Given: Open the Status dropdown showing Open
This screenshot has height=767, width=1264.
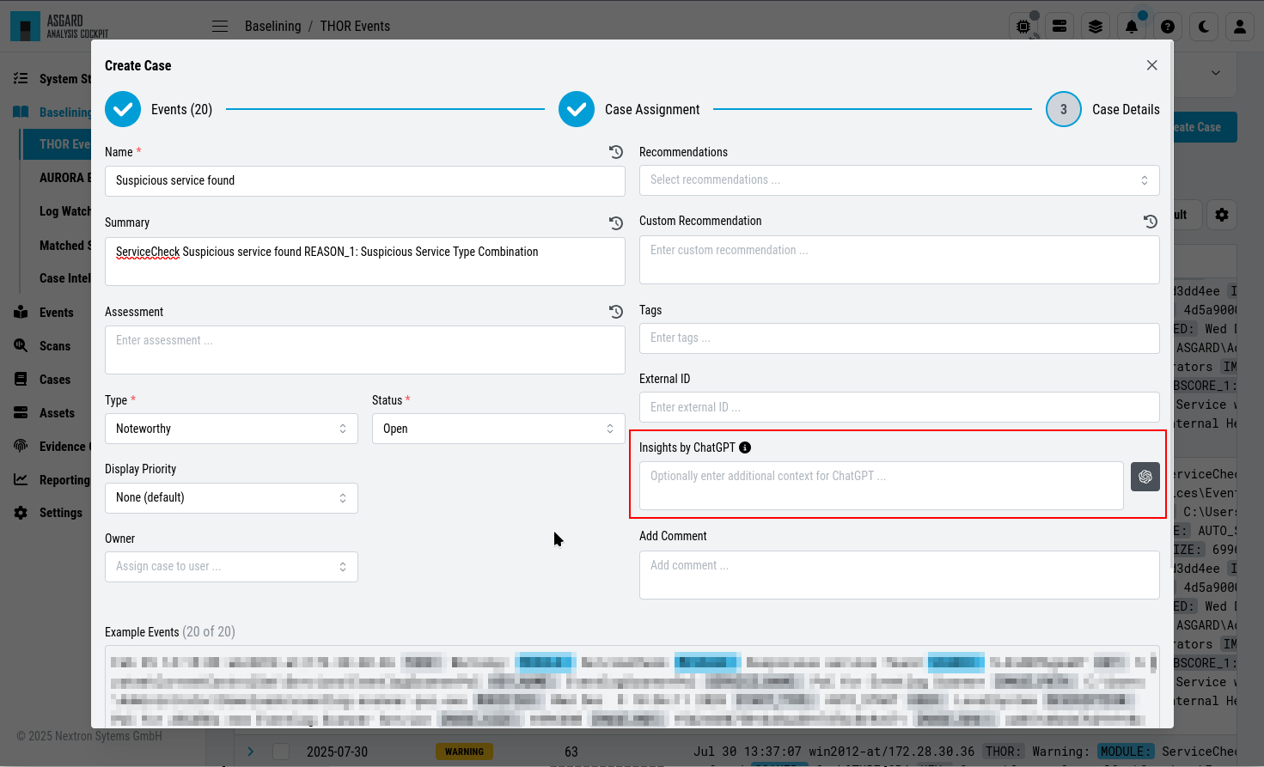Looking at the screenshot, I should coord(498,429).
